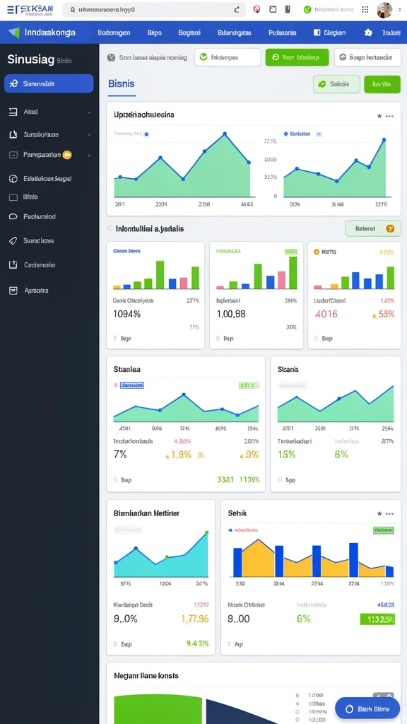Click the Apraoina sidebar icon
This screenshot has height=724, width=407.
tap(13, 291)
